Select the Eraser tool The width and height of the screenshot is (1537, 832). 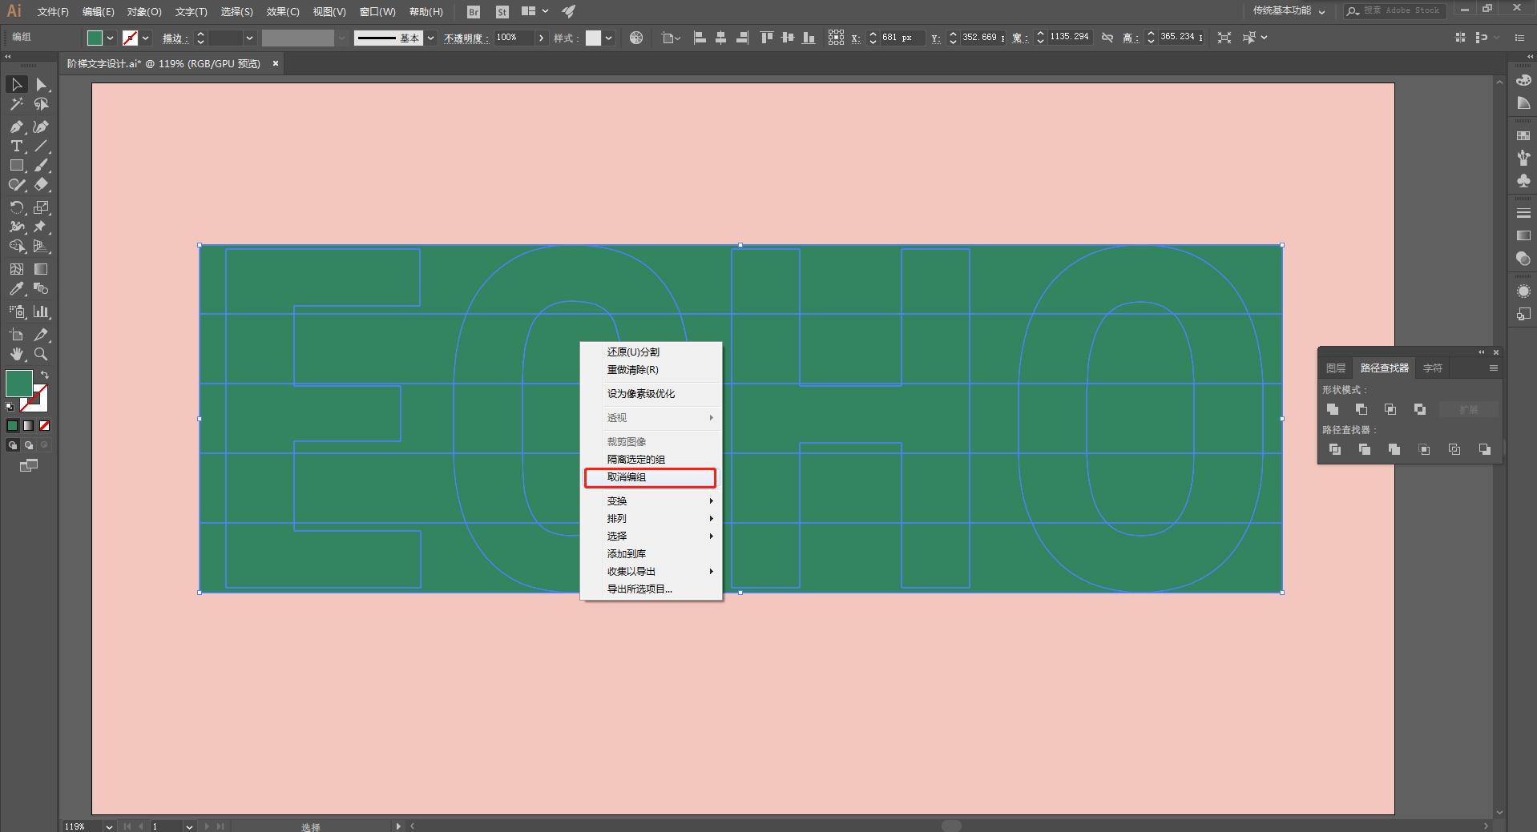(x=42, y=184)
